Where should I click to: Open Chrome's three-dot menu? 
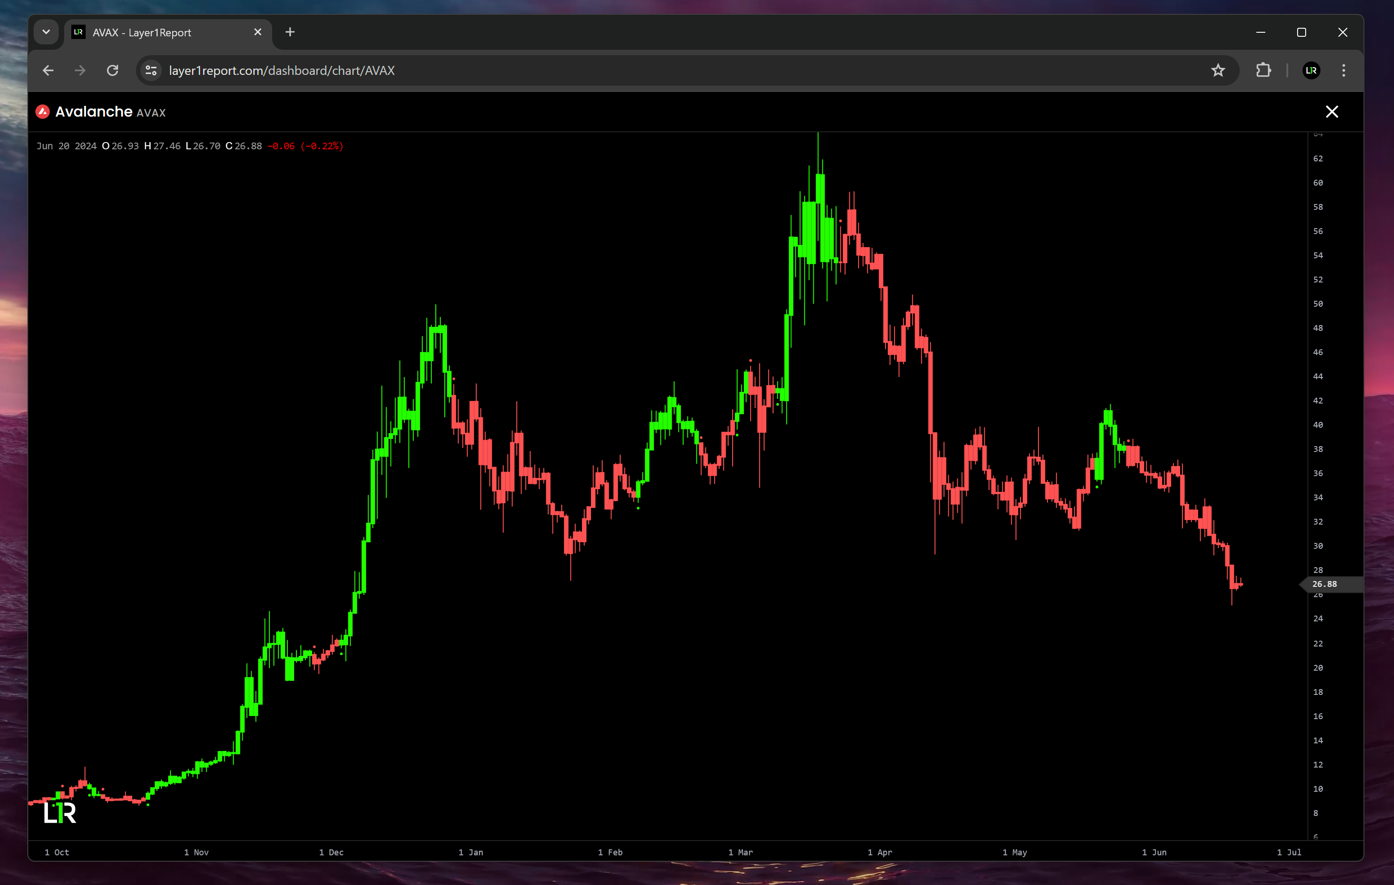tap(1344, 71)
